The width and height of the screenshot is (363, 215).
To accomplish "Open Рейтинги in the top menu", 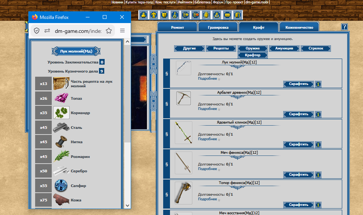I will [185, 2].
